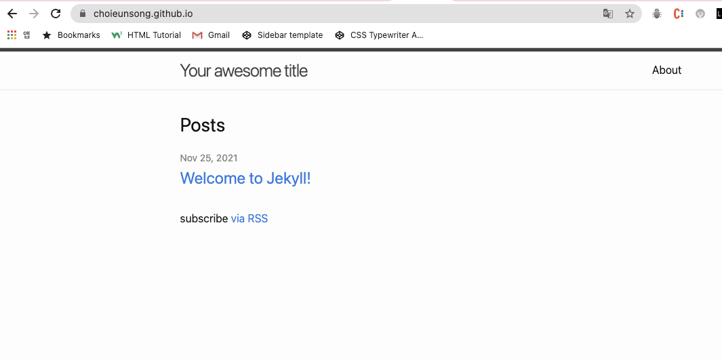Click the grayed-out forward navigation arrow
Viewport: 722px width, 360px height.
[x=34, y=14]
